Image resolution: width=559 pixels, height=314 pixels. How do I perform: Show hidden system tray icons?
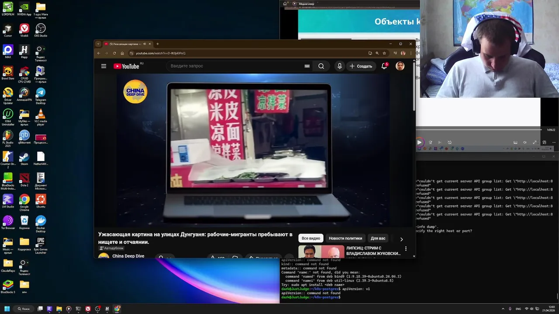pyautogui.click(x=503, y=309)
